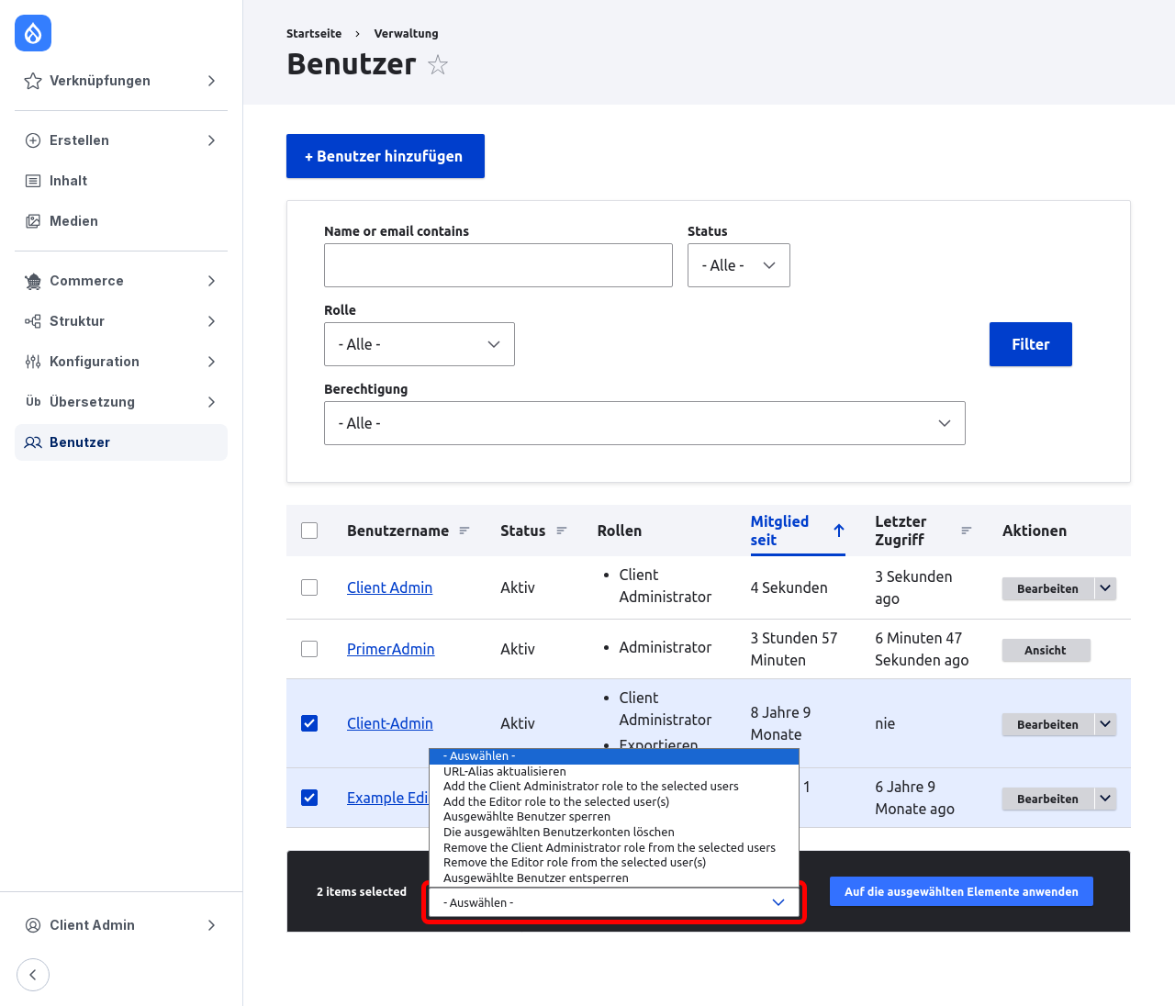This screenshot has width=1175, height=1006.
Task: Click the Mitglied seit ascending arrow
Action: coord(839,531)
